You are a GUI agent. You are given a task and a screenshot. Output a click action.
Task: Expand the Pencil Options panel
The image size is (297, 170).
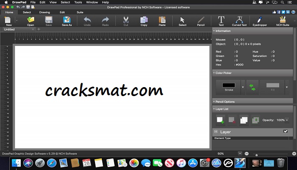tap(214, 102)
